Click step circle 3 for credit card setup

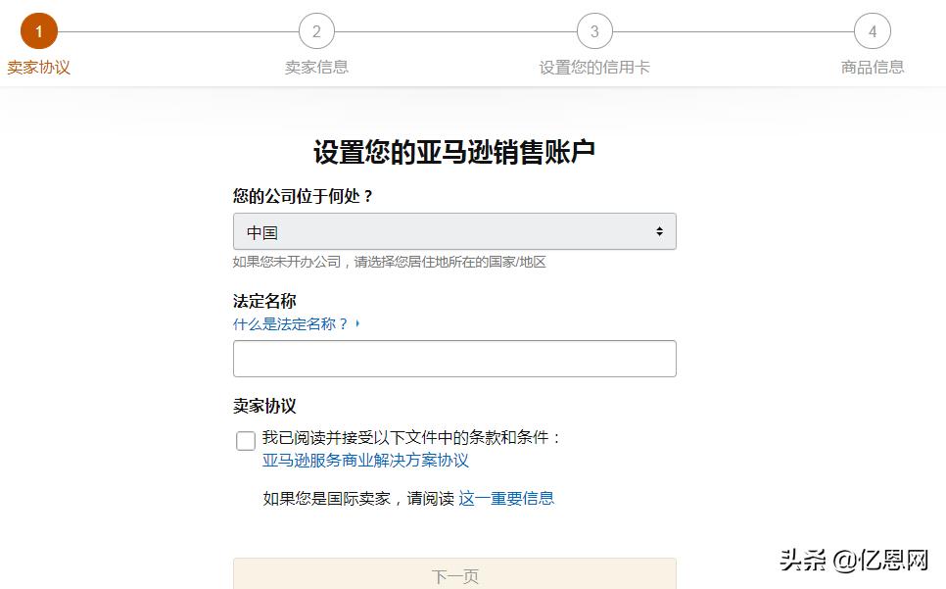pos(593,31)
